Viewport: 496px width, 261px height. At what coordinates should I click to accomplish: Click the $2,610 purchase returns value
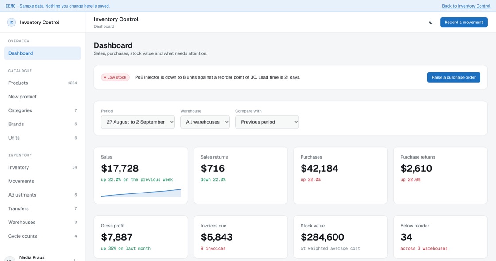click(x=416, y=169)
